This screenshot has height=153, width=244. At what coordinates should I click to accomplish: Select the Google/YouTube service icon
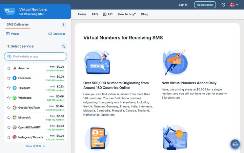click(x=15, y=107)
